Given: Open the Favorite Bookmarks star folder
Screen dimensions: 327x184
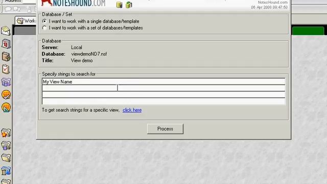Looking at the screenshot, I should click(x=6, y=133).
